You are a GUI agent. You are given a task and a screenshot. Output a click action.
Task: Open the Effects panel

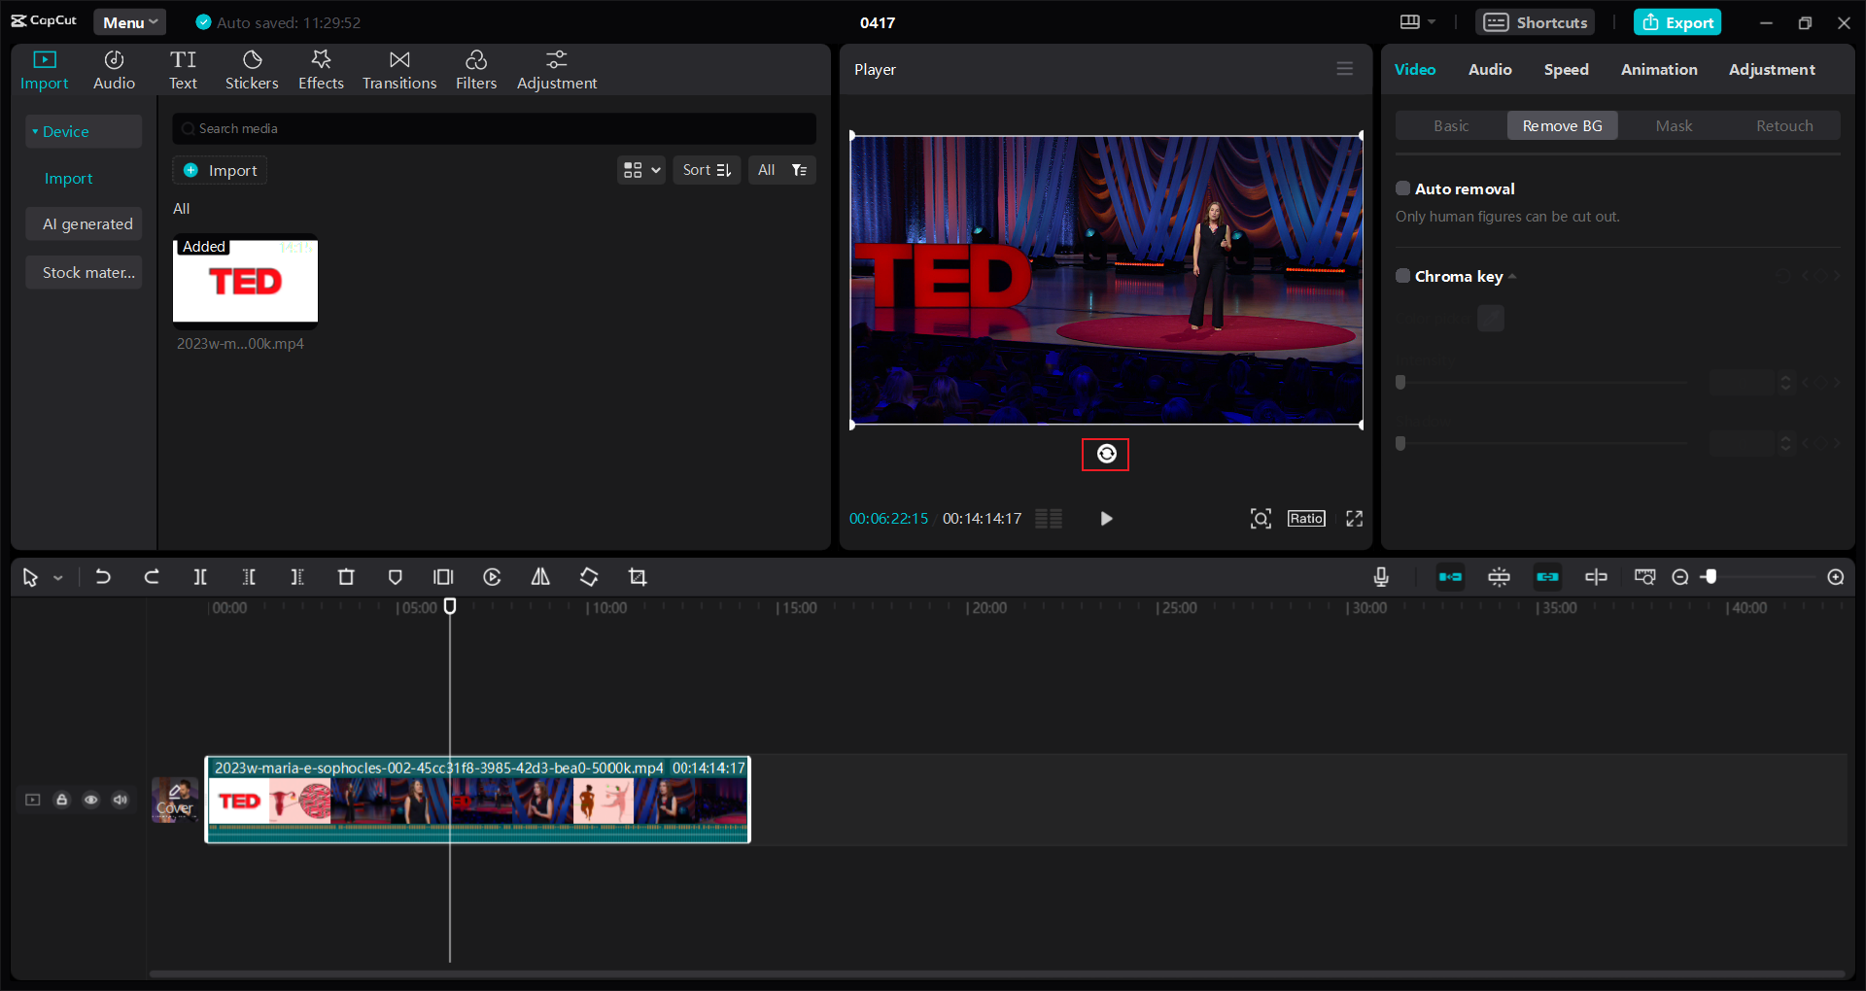321,68
